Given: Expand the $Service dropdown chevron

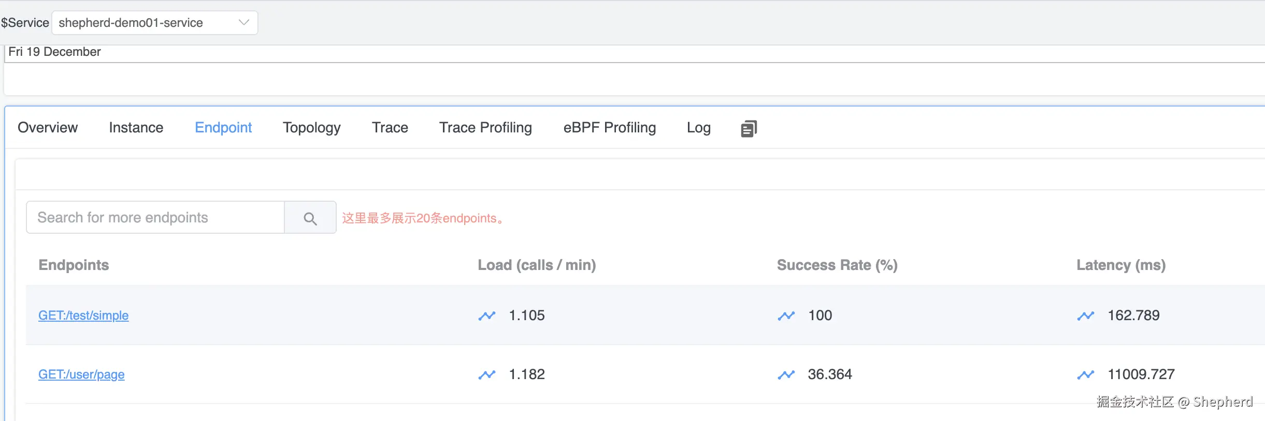Looking at the screenshot, I should pyautogui.click(x=244, y=23).
